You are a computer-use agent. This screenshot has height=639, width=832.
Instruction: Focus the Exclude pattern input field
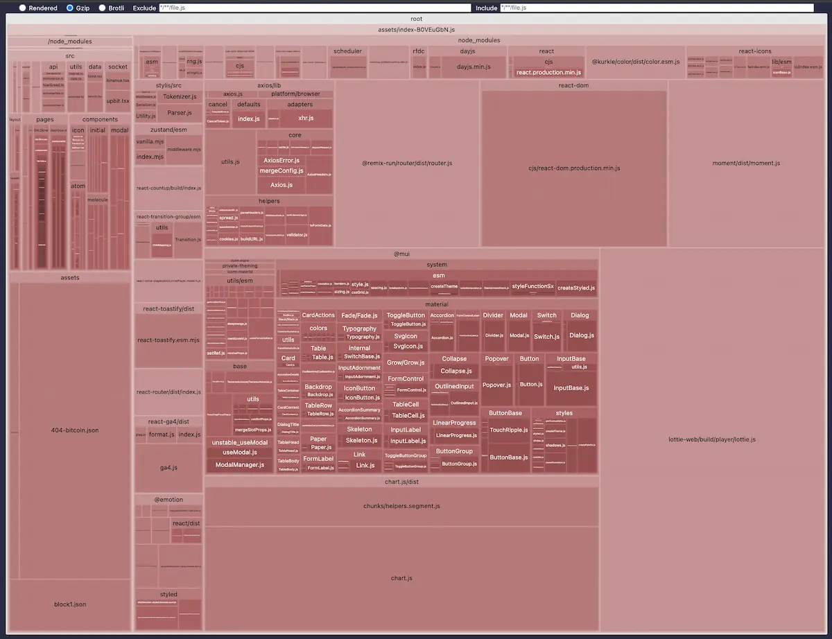click(314, 8)
